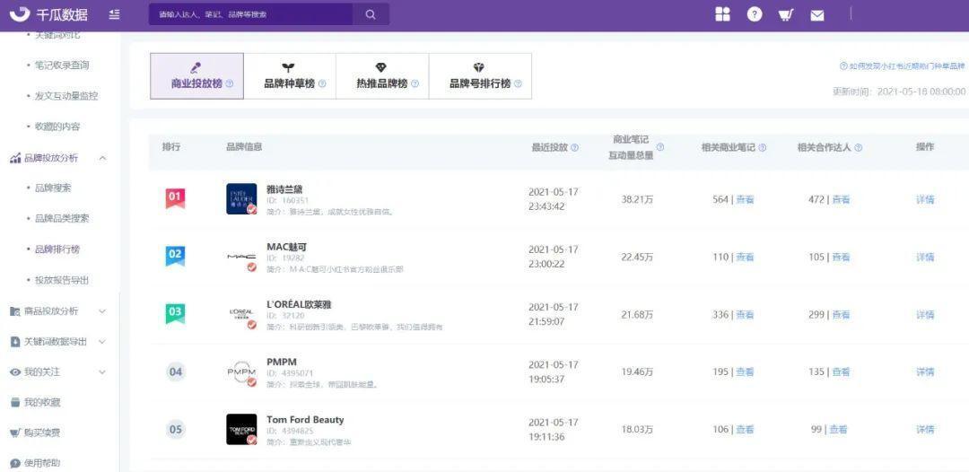Open 品牌品类搜索 in sidebar
Screen dimensions: 969x472
62,219
